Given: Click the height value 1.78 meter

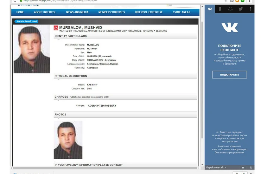Looking at the screenshot, I should point(92,85).
